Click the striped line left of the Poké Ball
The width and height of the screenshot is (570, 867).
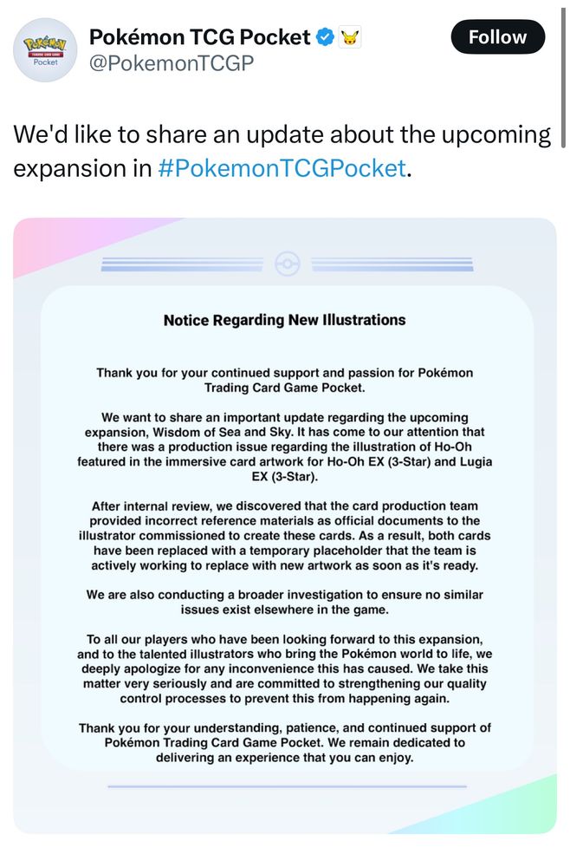pyautogui.click(x=182, y=264)
